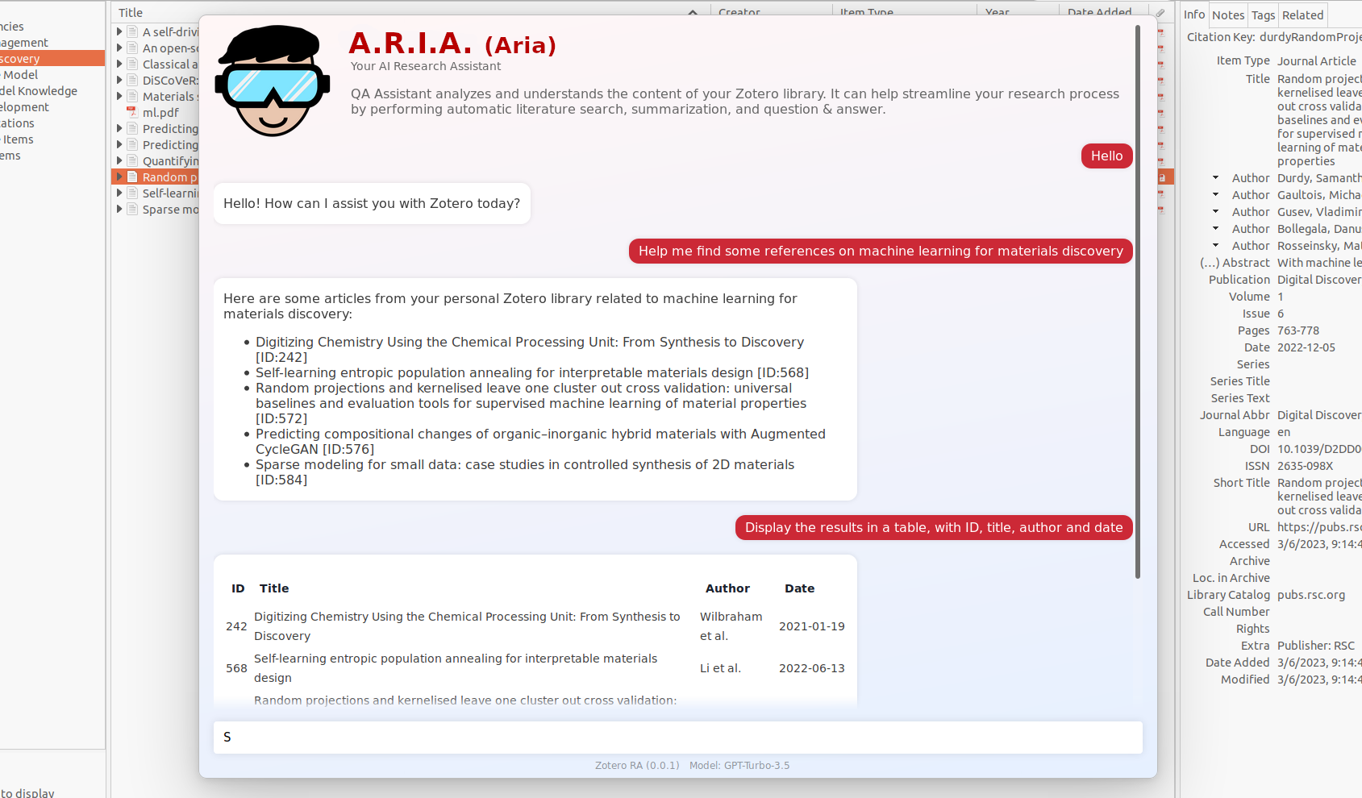Click the sort caret in the Title column header
Viewport: 1362px width, 798px height.
(693, 14)
